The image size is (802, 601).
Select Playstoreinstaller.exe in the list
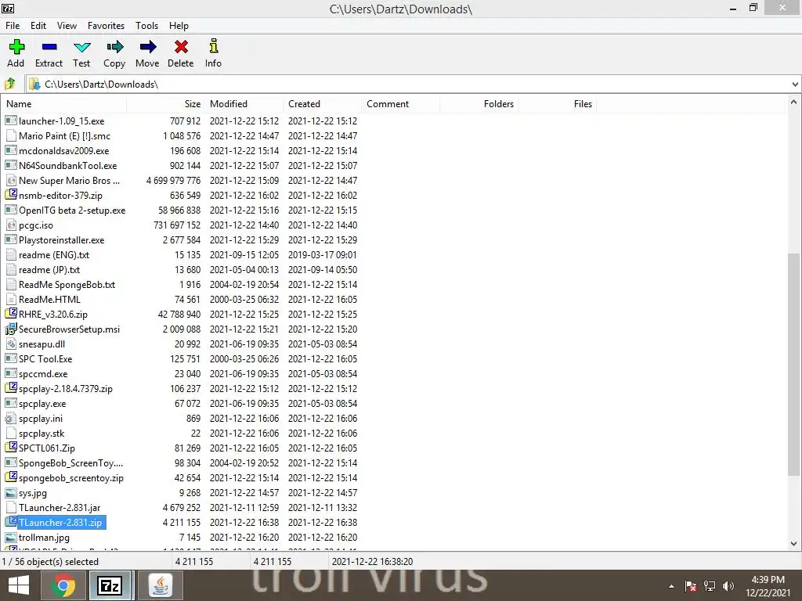(61, 239)
